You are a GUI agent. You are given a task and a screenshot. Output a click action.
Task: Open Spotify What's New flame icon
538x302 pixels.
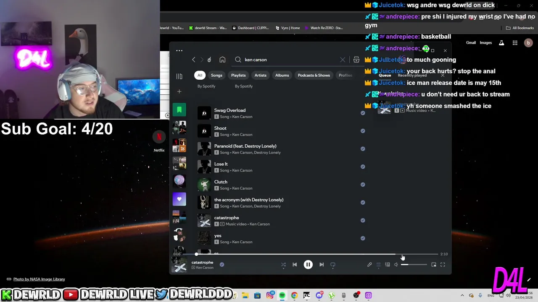209,60
